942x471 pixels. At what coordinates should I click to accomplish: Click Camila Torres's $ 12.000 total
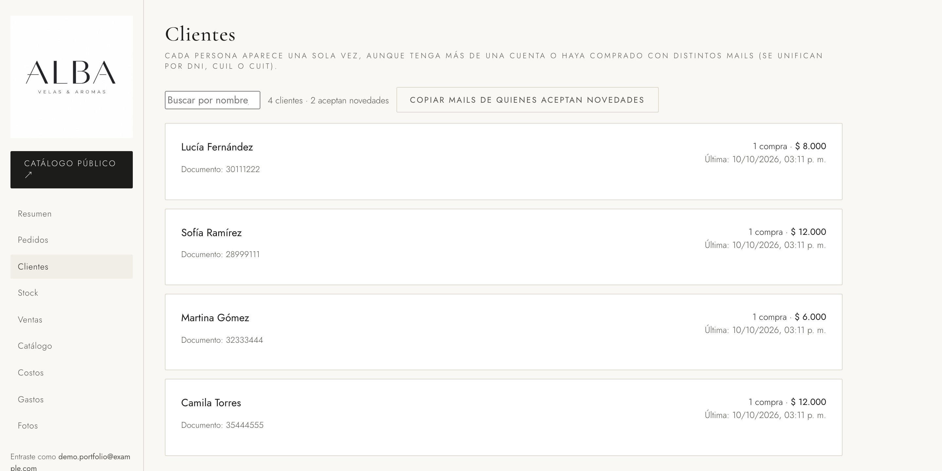[x=808, y=402]
